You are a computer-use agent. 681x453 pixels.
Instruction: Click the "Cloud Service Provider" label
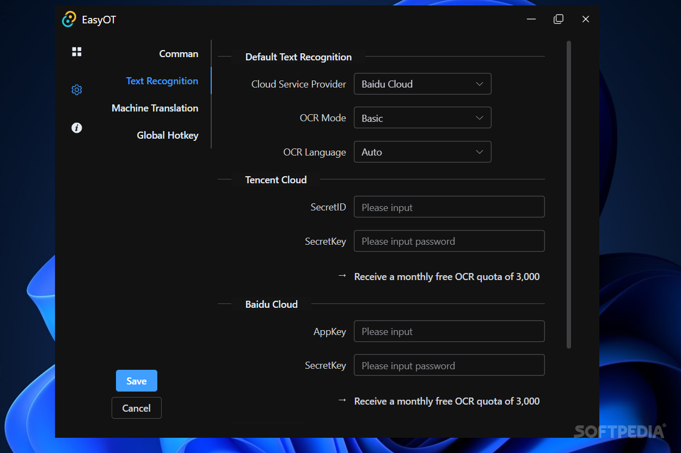pyautogui.click(x=299, y=84)
